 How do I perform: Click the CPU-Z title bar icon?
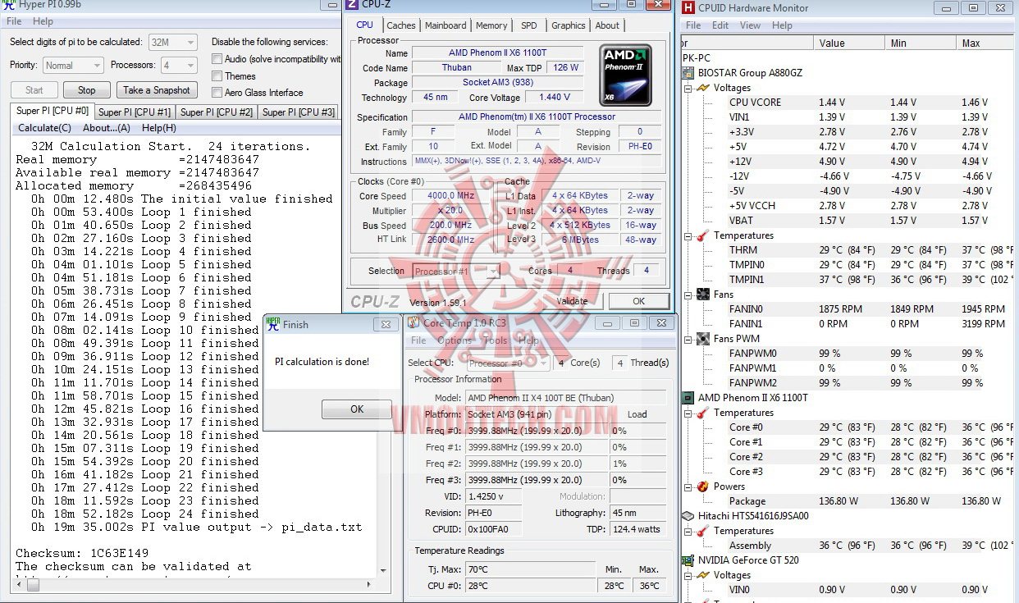pyautogui.click(x=351, y=5)
